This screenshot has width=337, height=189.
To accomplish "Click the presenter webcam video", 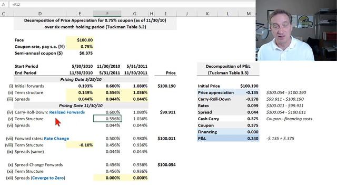I will click(x=296, y=30).
